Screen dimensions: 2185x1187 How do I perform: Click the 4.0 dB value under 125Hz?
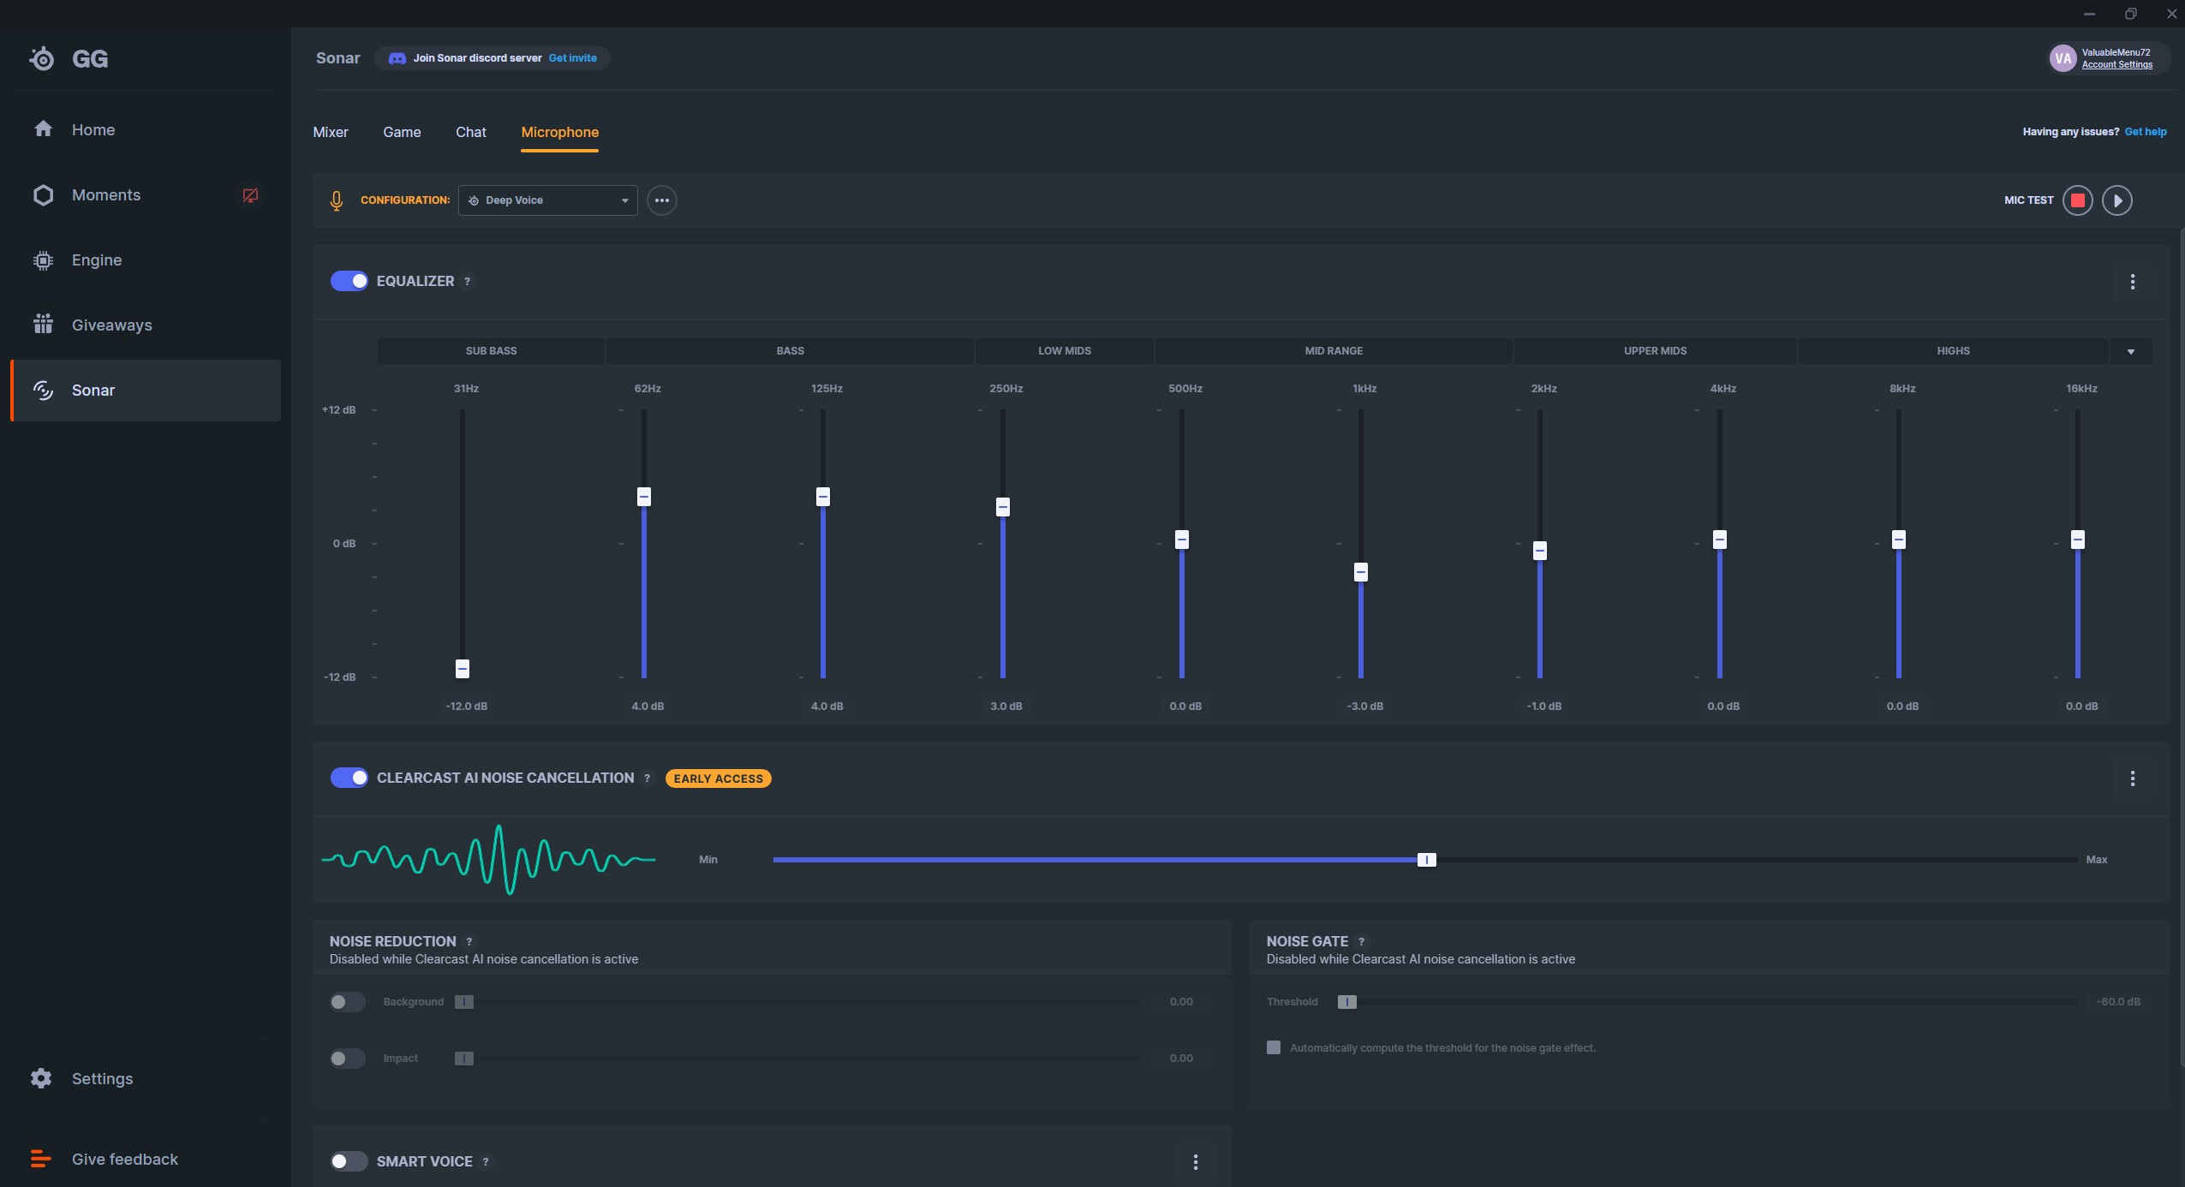tap(827, 707)
